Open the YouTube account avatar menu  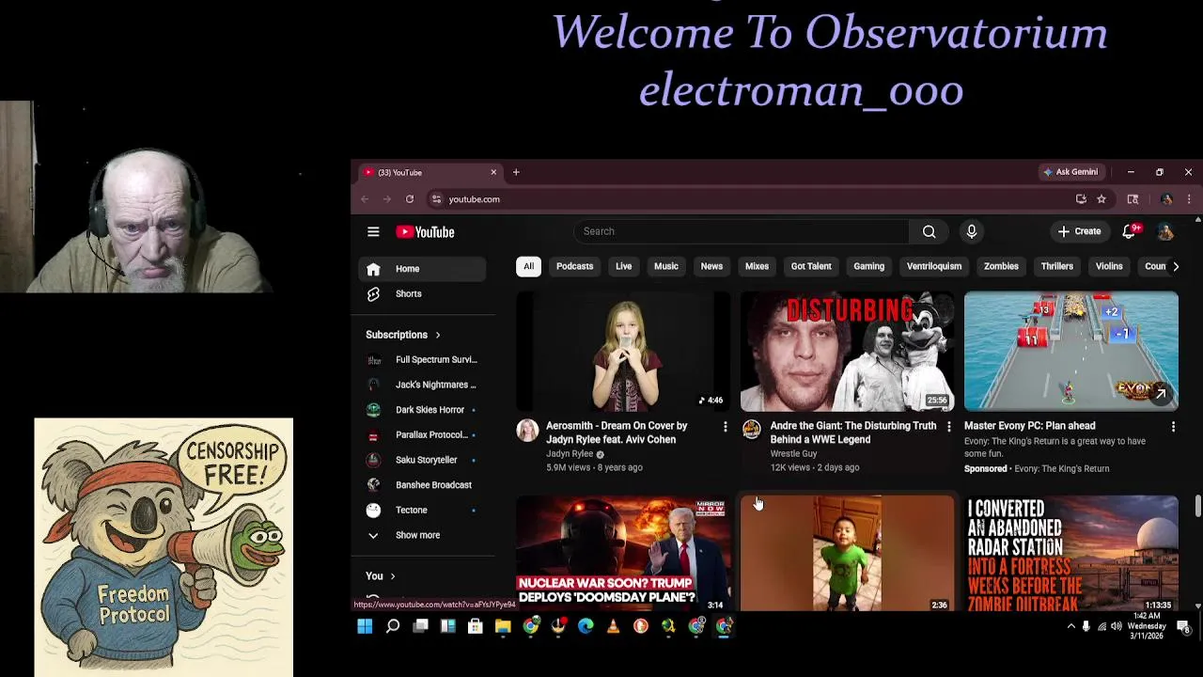click(x=1165, y=231)
